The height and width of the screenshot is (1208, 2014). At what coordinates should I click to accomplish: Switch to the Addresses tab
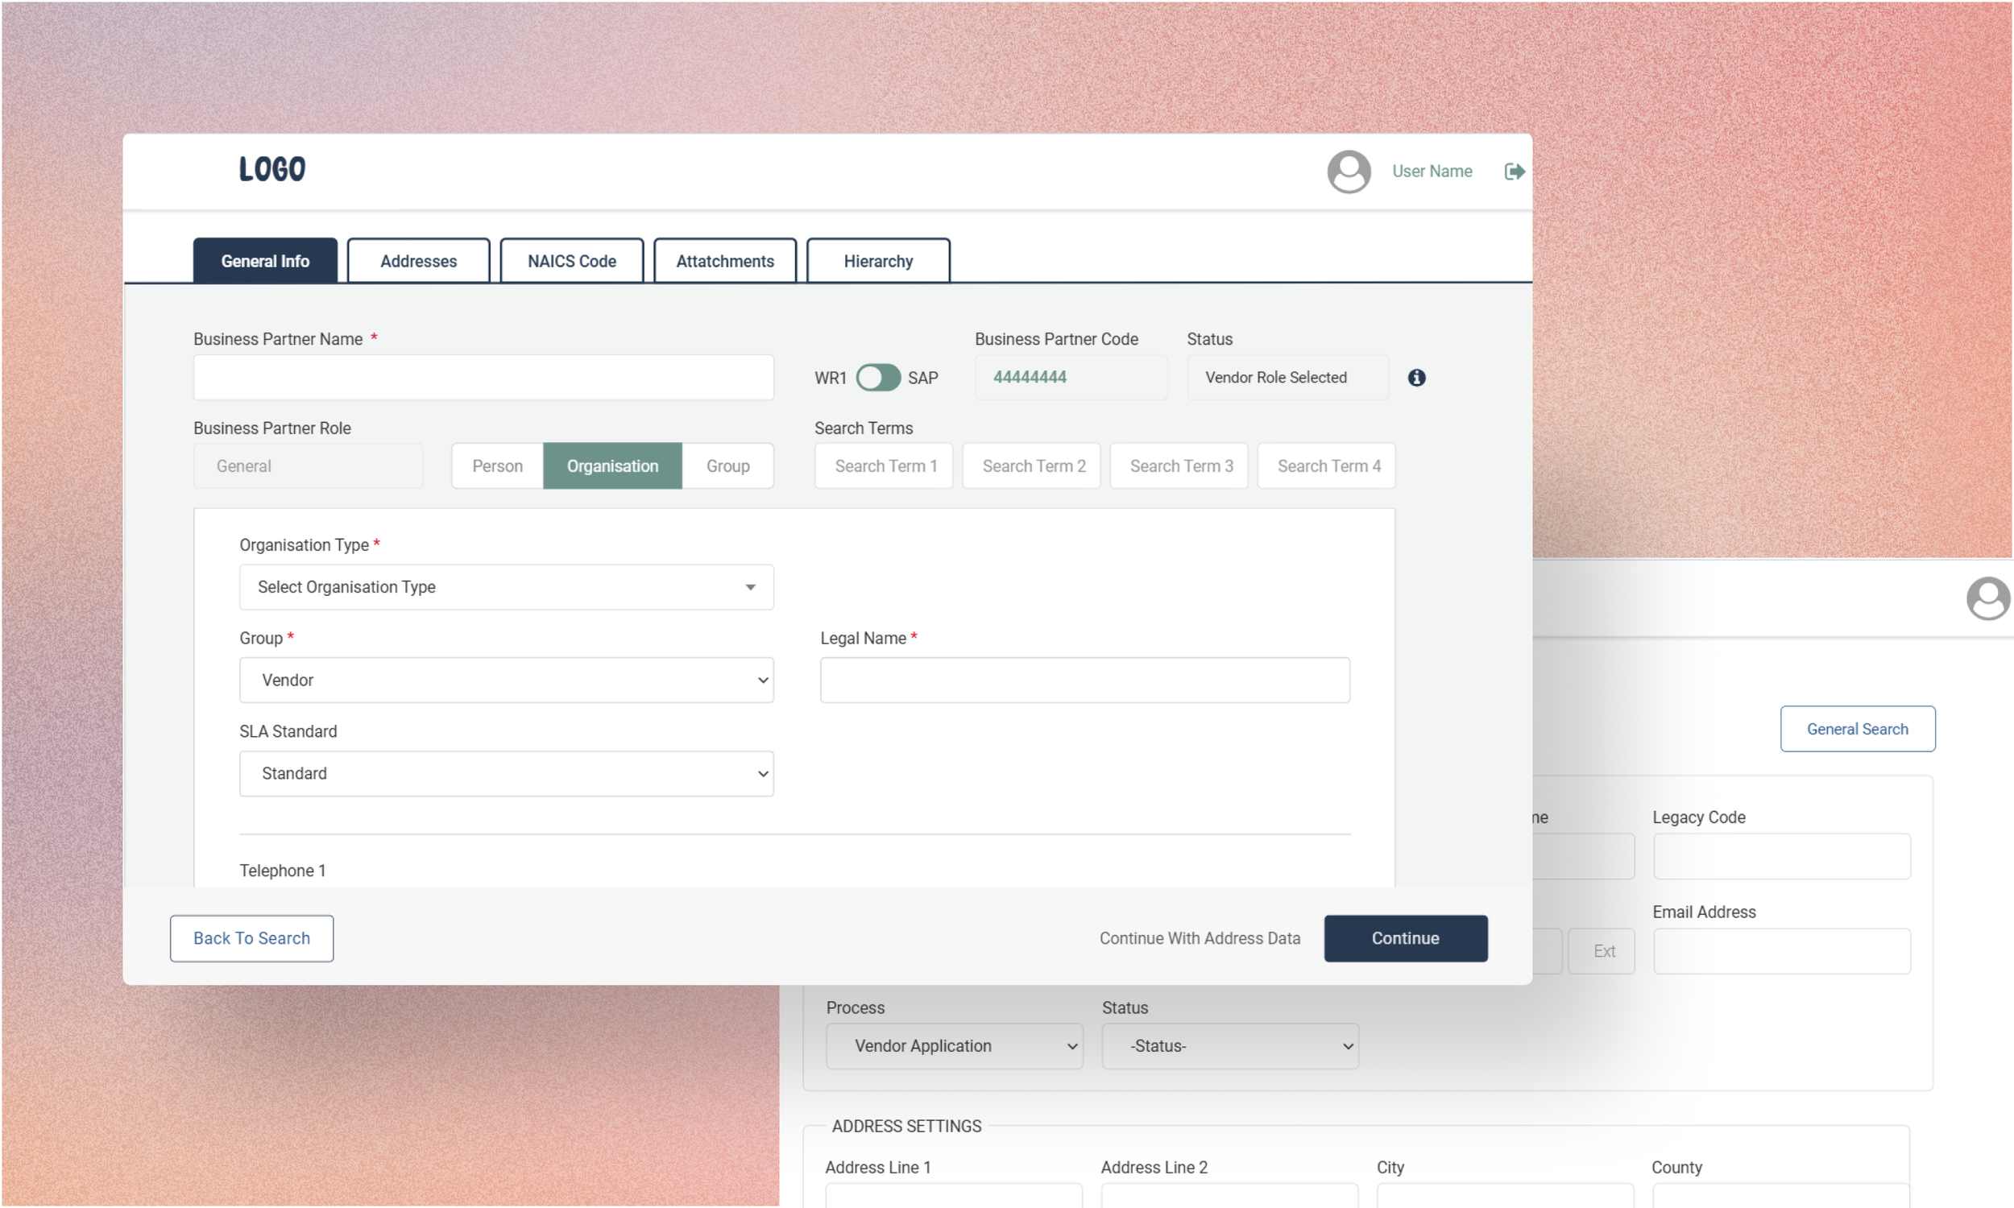(418, 261)
